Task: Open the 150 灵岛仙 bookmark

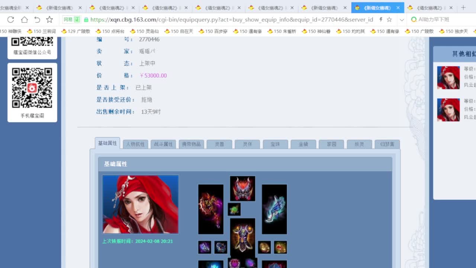Action: [145, 31]
